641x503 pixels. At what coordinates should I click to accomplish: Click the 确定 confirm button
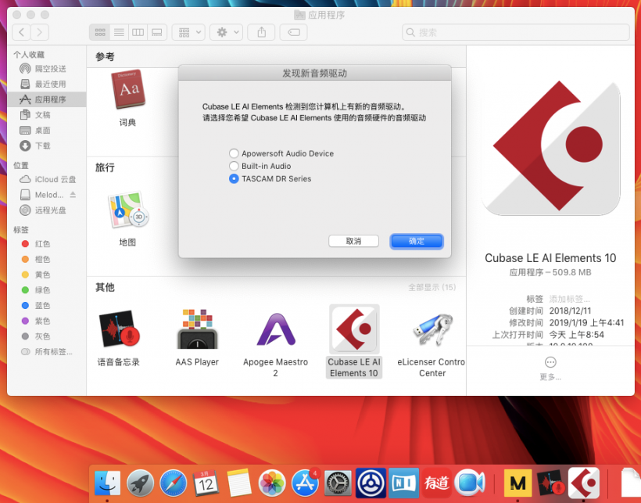417,241
